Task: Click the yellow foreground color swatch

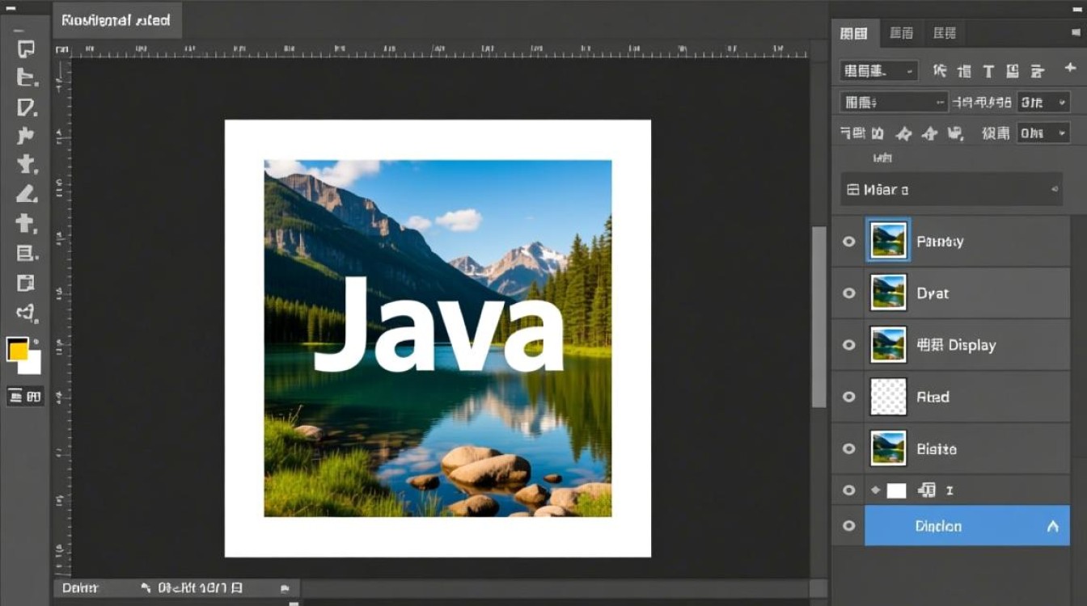Action: click(x=18, y=350)
